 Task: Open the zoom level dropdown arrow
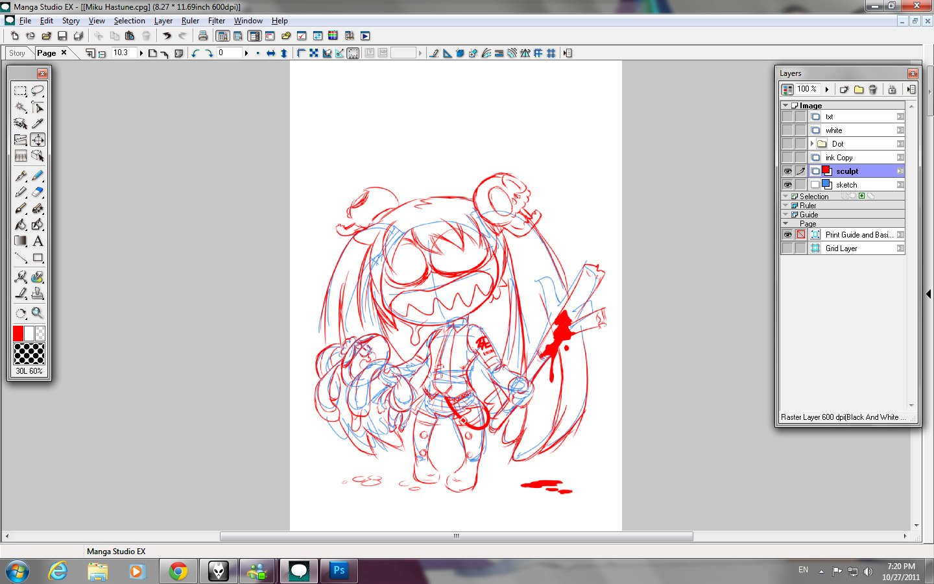(141, 53)
